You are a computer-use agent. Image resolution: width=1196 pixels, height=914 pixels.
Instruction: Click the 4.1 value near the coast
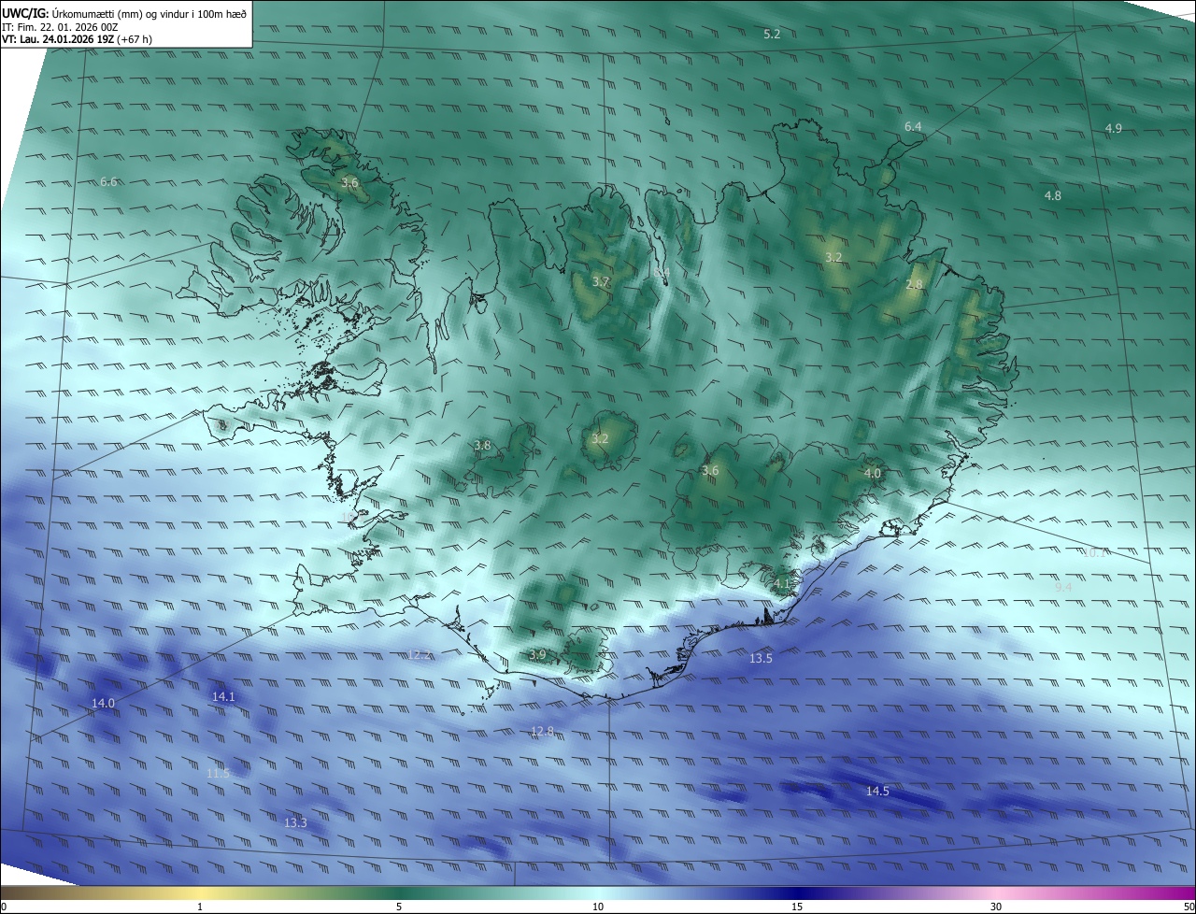coord(781,583)
